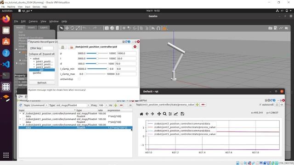Open the Gazebo plot window icon
Screen dimensions: 294x165
click(281, 28)
